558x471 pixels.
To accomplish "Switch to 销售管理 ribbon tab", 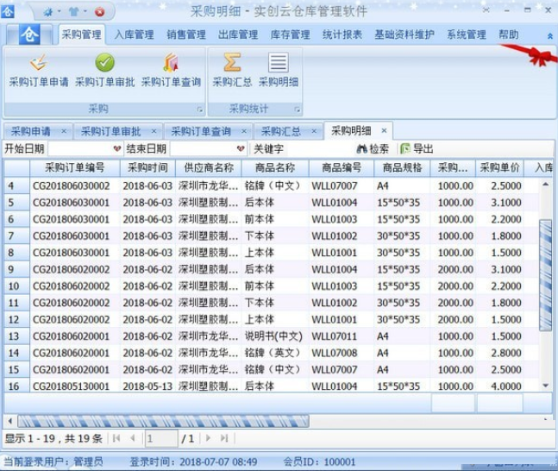I will coord(186,35).
